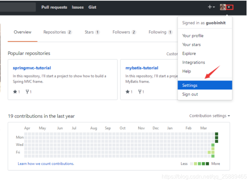Click the user avatar picture
Screen dimensions: 250x183
coord(223,7)
